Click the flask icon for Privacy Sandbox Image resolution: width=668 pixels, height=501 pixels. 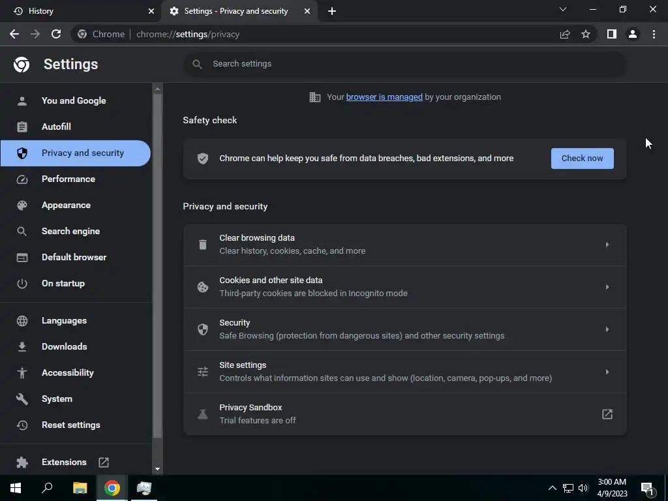pos(203,414)
